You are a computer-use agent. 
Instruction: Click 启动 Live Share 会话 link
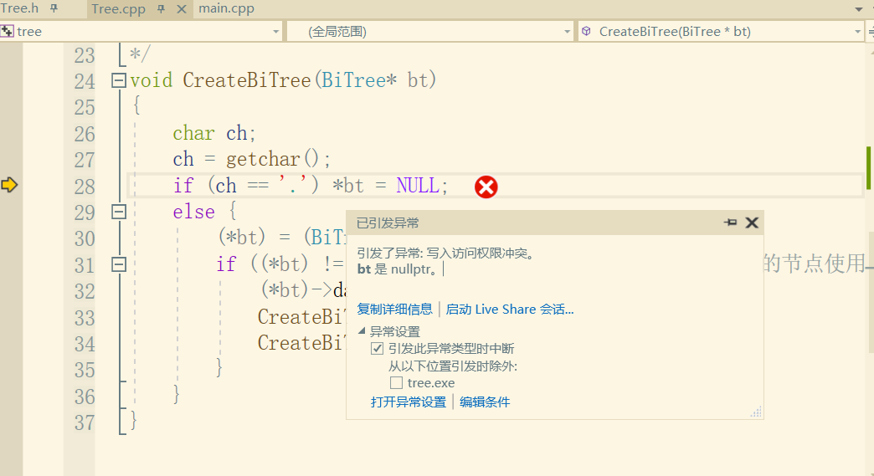(510, 309)
